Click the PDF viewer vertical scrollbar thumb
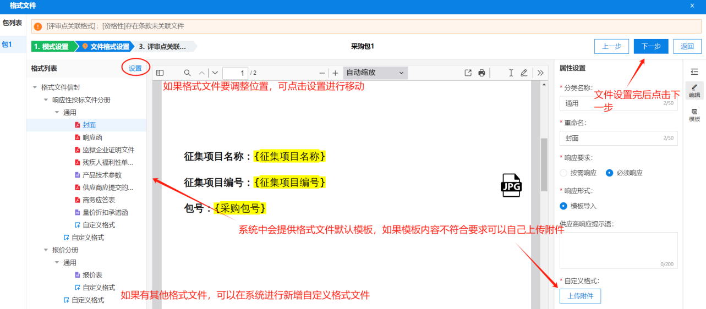Screen dimensions: 706x309 tap(544, 164)
